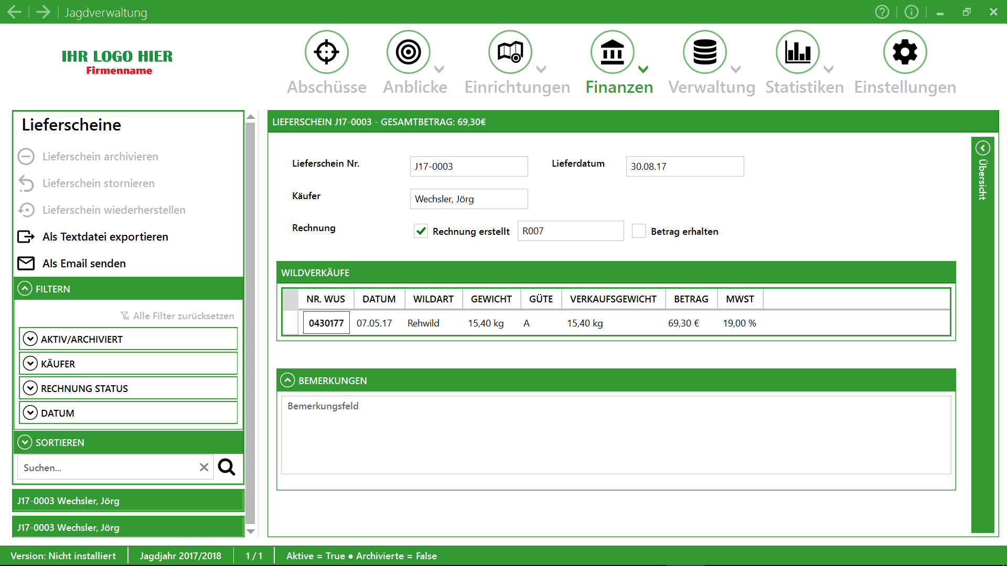Open the info icon in title bar
Image resolution: width=1007 pixels, height=566 pixels.
[x=912, y=12]
